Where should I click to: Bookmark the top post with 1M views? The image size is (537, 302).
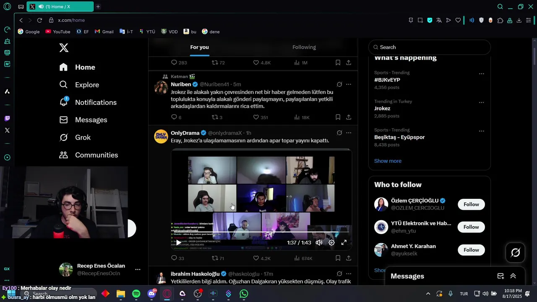[x=338, y=62]
